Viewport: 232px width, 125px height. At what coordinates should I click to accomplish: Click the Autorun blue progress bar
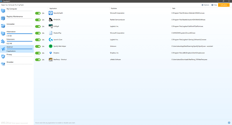[x=19, y=49]
